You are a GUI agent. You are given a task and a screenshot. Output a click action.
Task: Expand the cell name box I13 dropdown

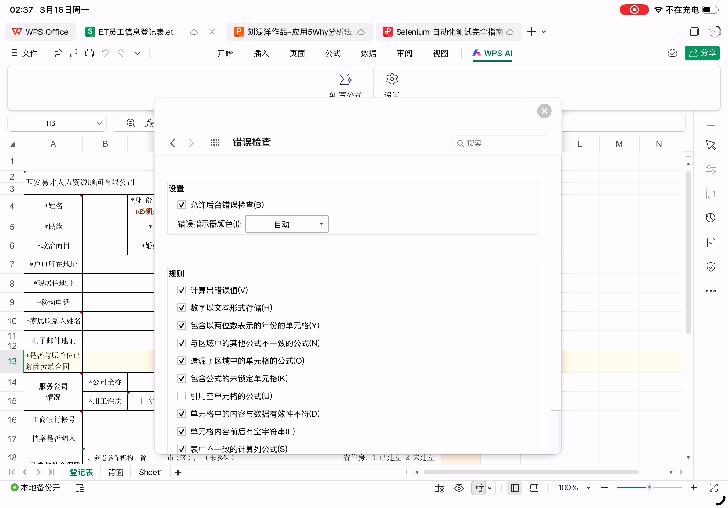tap(99, 123)
